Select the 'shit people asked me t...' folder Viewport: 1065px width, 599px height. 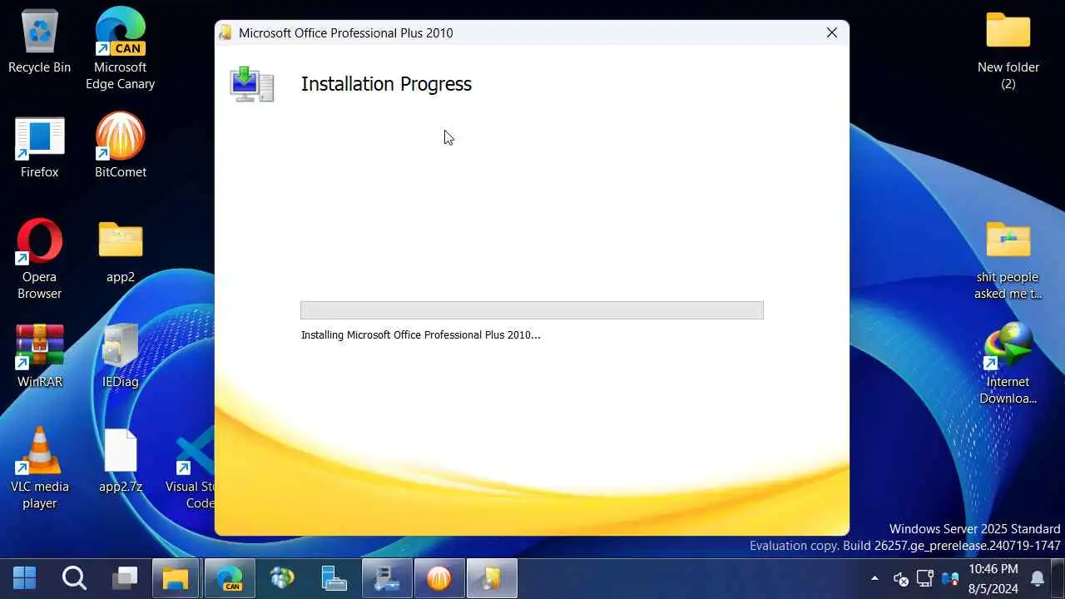pyautogui.click(x=1008, y=260)
